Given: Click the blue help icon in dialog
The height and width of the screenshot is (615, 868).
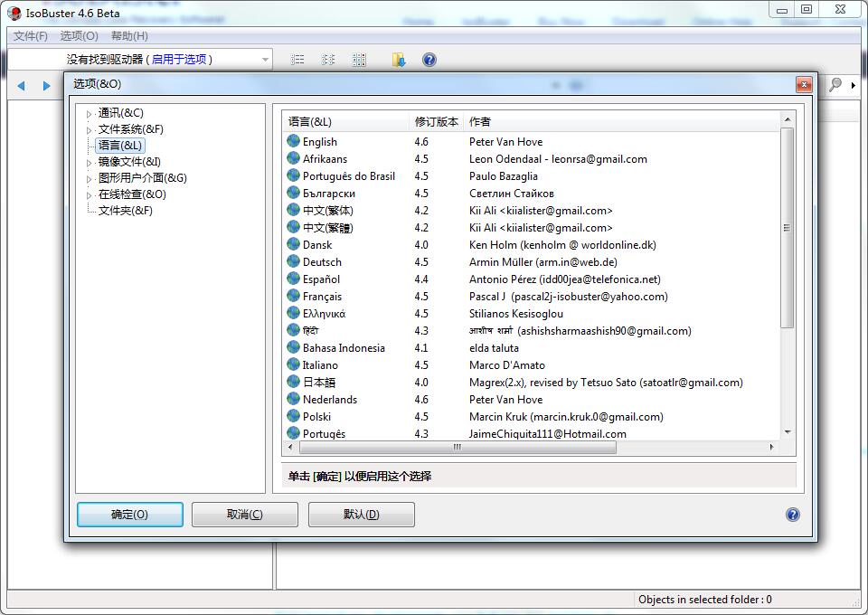Looking at the screenshot, I should (792, 515).
